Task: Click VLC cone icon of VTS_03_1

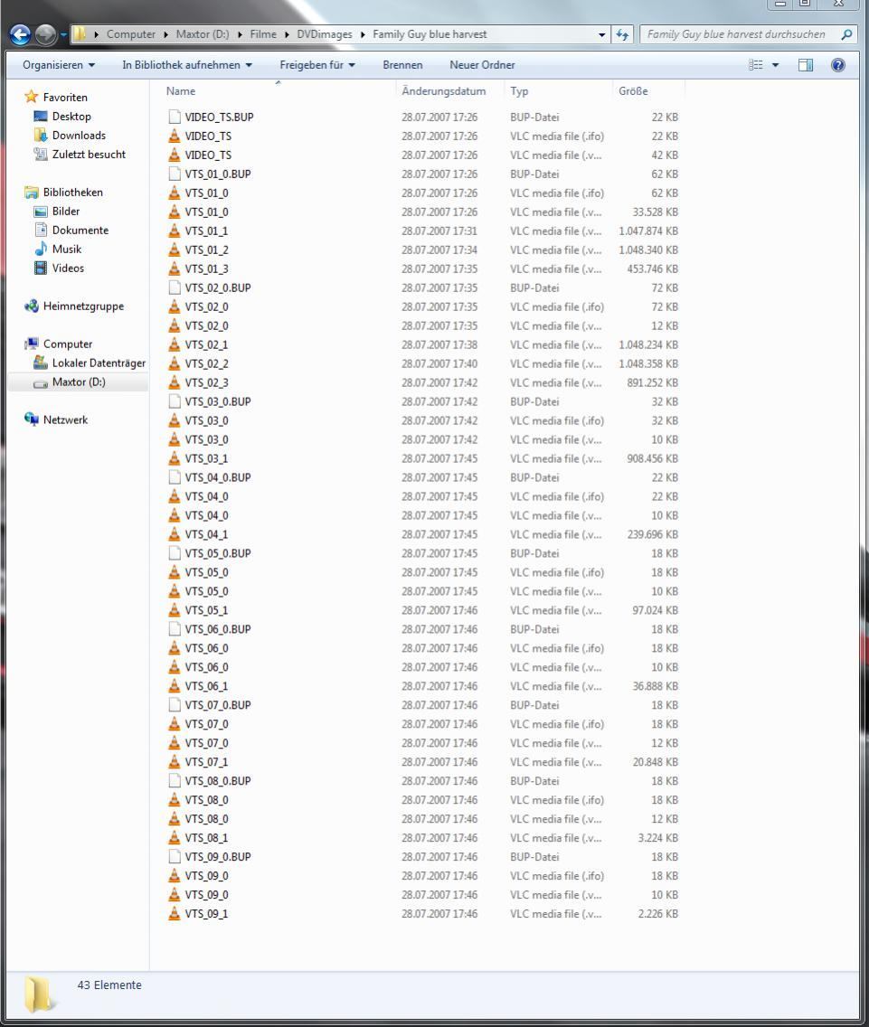Action: [x=174, y=458]
